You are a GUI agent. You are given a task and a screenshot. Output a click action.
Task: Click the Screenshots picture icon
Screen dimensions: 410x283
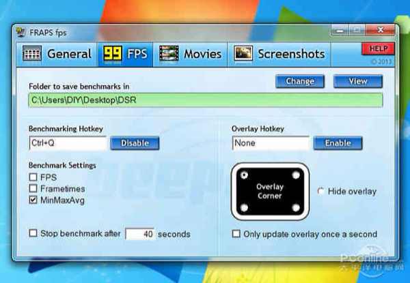(243, 53)
